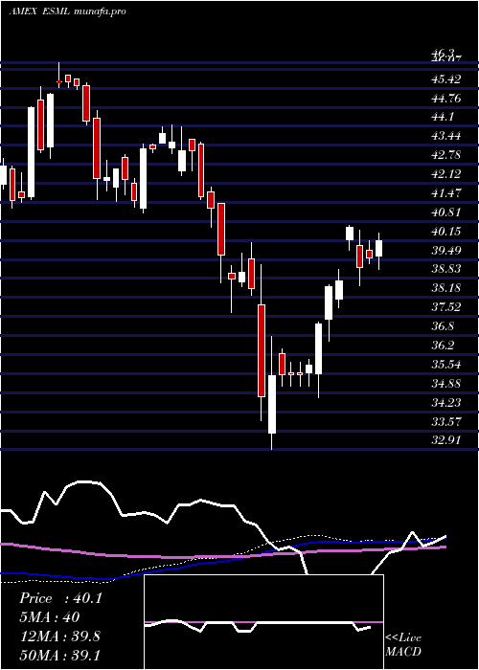The image size is (479, 670).
Task: Click the 36.8 price level label
Action: tap(443, 326)
